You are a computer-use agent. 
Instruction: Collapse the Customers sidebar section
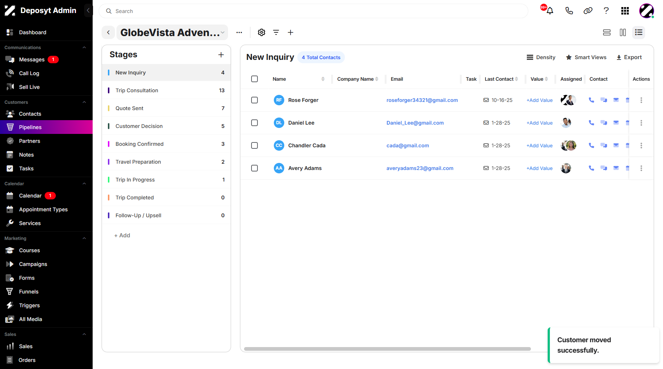coord(84,102)
